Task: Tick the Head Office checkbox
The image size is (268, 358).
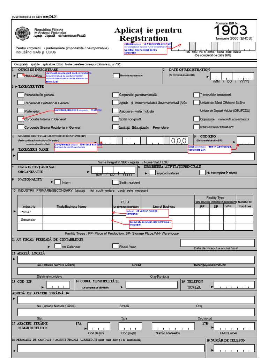Action: click(x=21, y=76)
